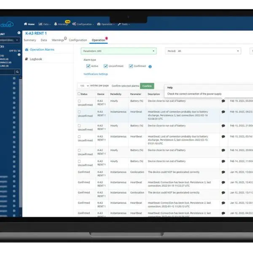Open Configuration menu in top navigation
The image size is (253, 253).
click(x=83, y=24)
